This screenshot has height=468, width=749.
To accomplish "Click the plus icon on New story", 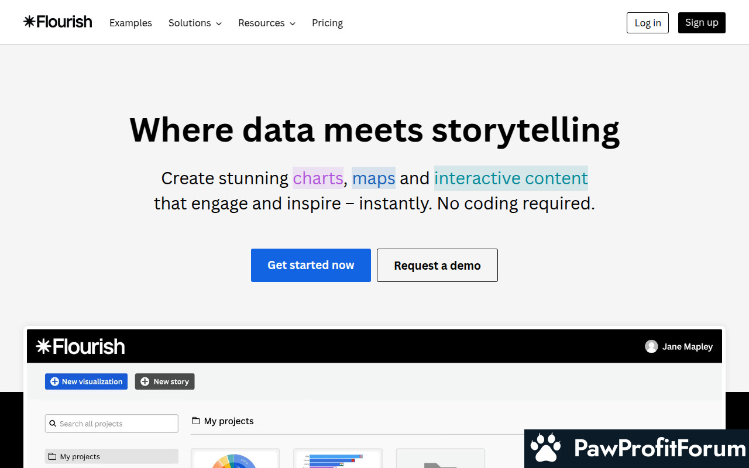I will tap(145, 381).
